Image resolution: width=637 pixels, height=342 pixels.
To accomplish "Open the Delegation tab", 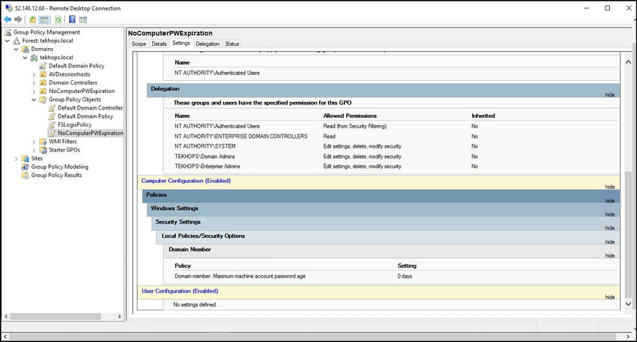I will point(208,44).
